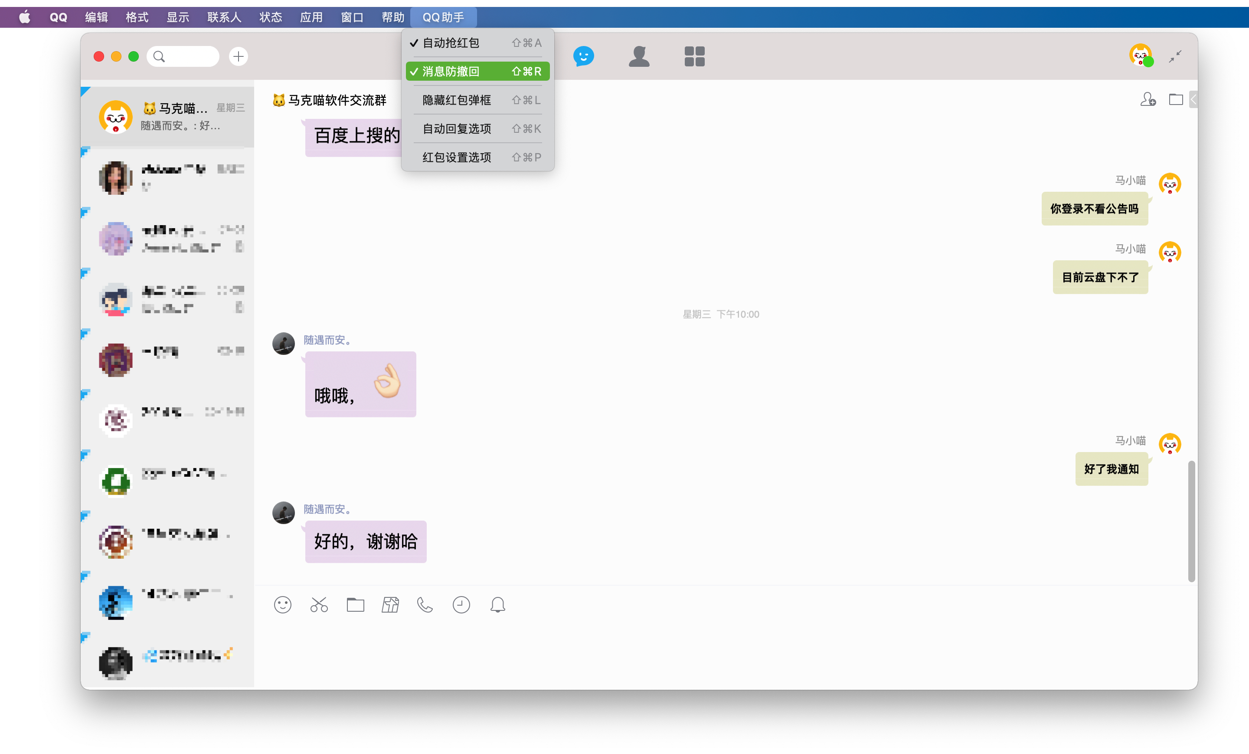Start a voice call with phone icon

[x=425, y=604]
